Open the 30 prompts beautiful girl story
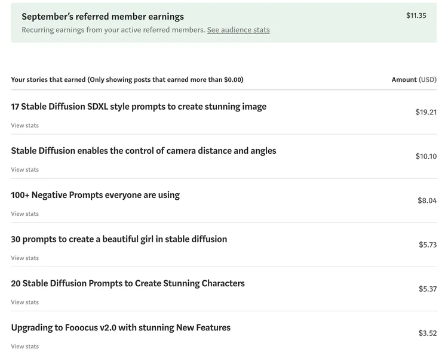442x353 pixels. (x=119, y=239)
